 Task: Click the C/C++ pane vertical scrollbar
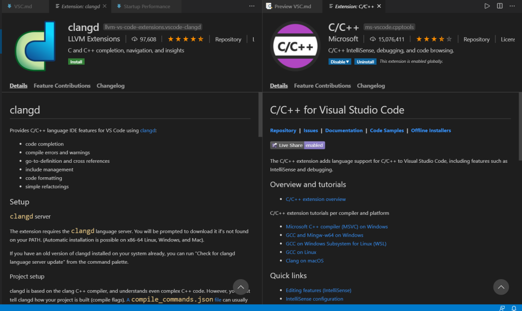pyautogui.click(x=521, y=127)
